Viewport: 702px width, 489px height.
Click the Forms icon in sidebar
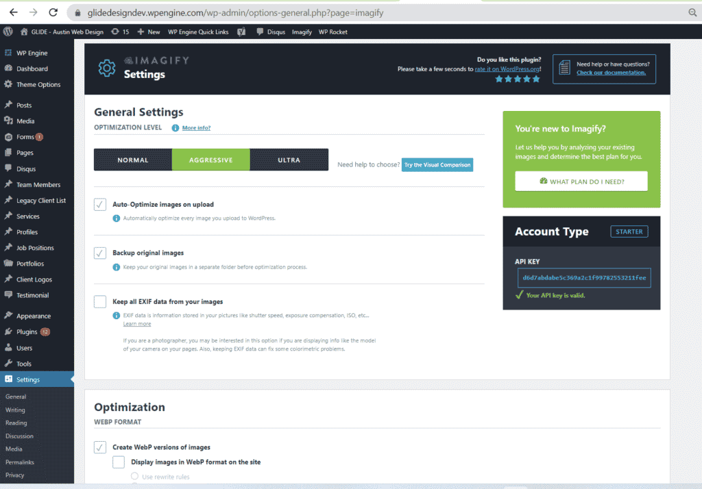8,137
